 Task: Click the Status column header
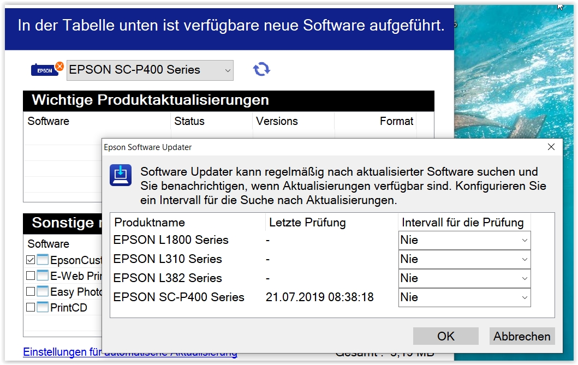coord(189,121)
